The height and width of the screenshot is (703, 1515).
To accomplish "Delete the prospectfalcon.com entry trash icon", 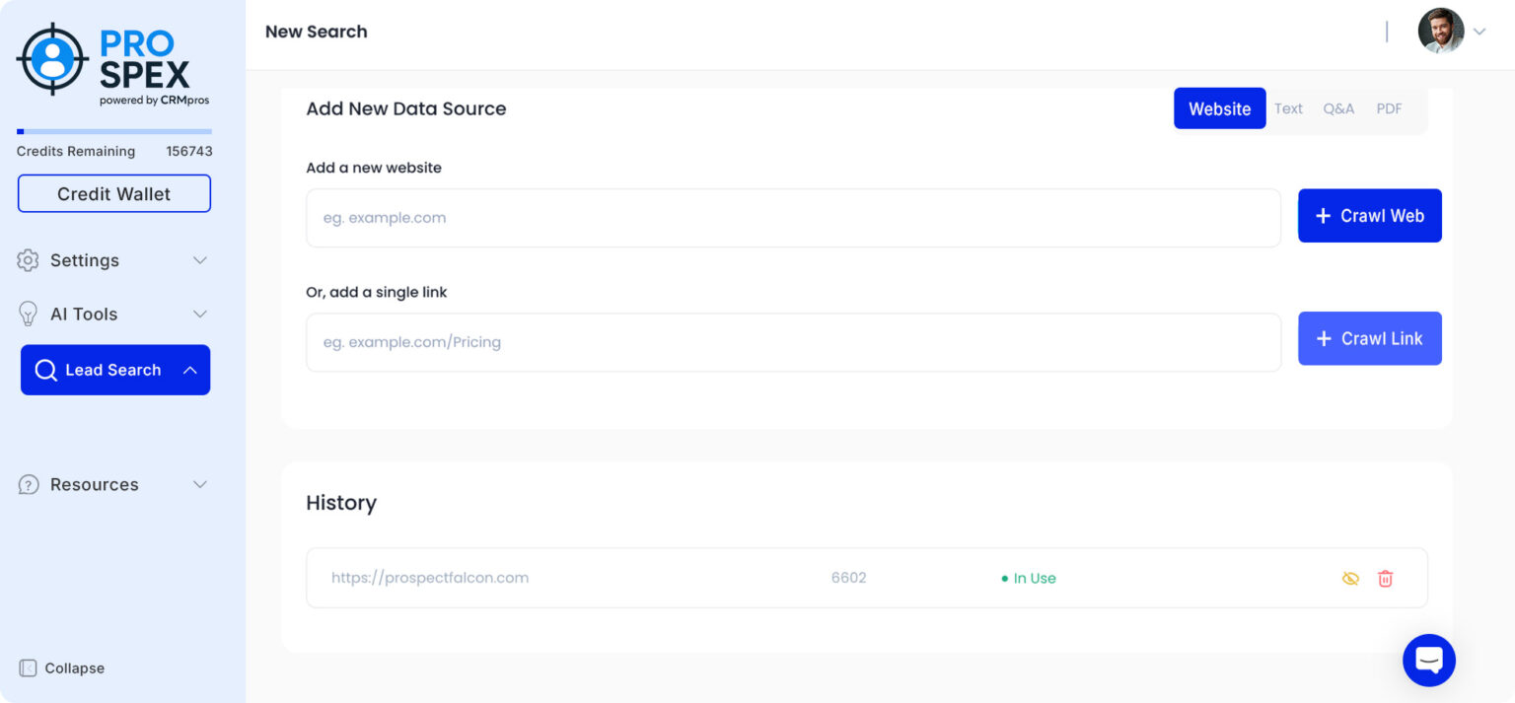I will 1385,579.
